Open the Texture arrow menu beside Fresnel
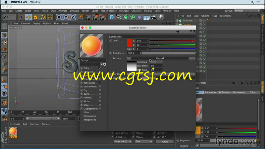Viewport: 265px width, 149px height. point(129,58)
